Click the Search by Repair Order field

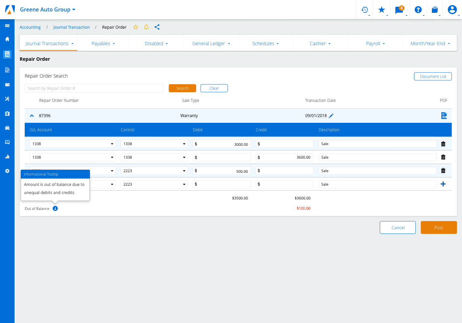94,88
